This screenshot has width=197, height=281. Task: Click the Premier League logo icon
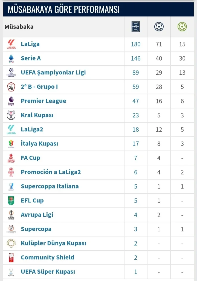coord(11,101)
